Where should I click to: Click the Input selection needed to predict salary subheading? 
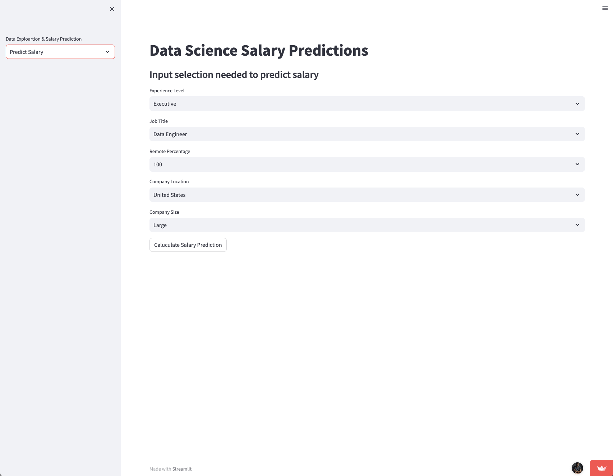(234, 75)
